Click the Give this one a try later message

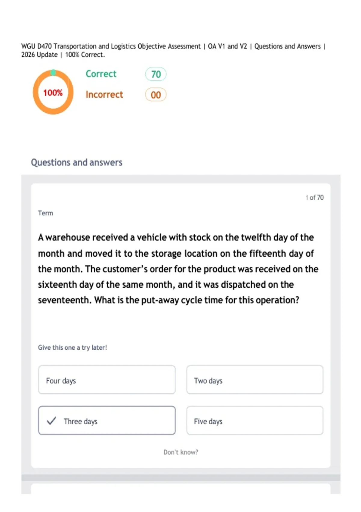(73, 348)
